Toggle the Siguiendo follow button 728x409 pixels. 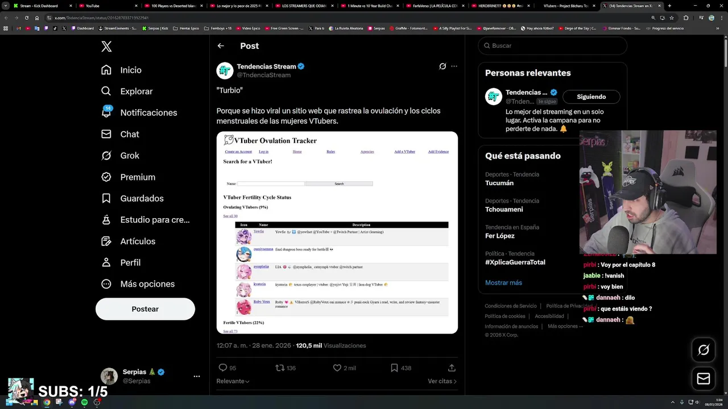[591, 97]
